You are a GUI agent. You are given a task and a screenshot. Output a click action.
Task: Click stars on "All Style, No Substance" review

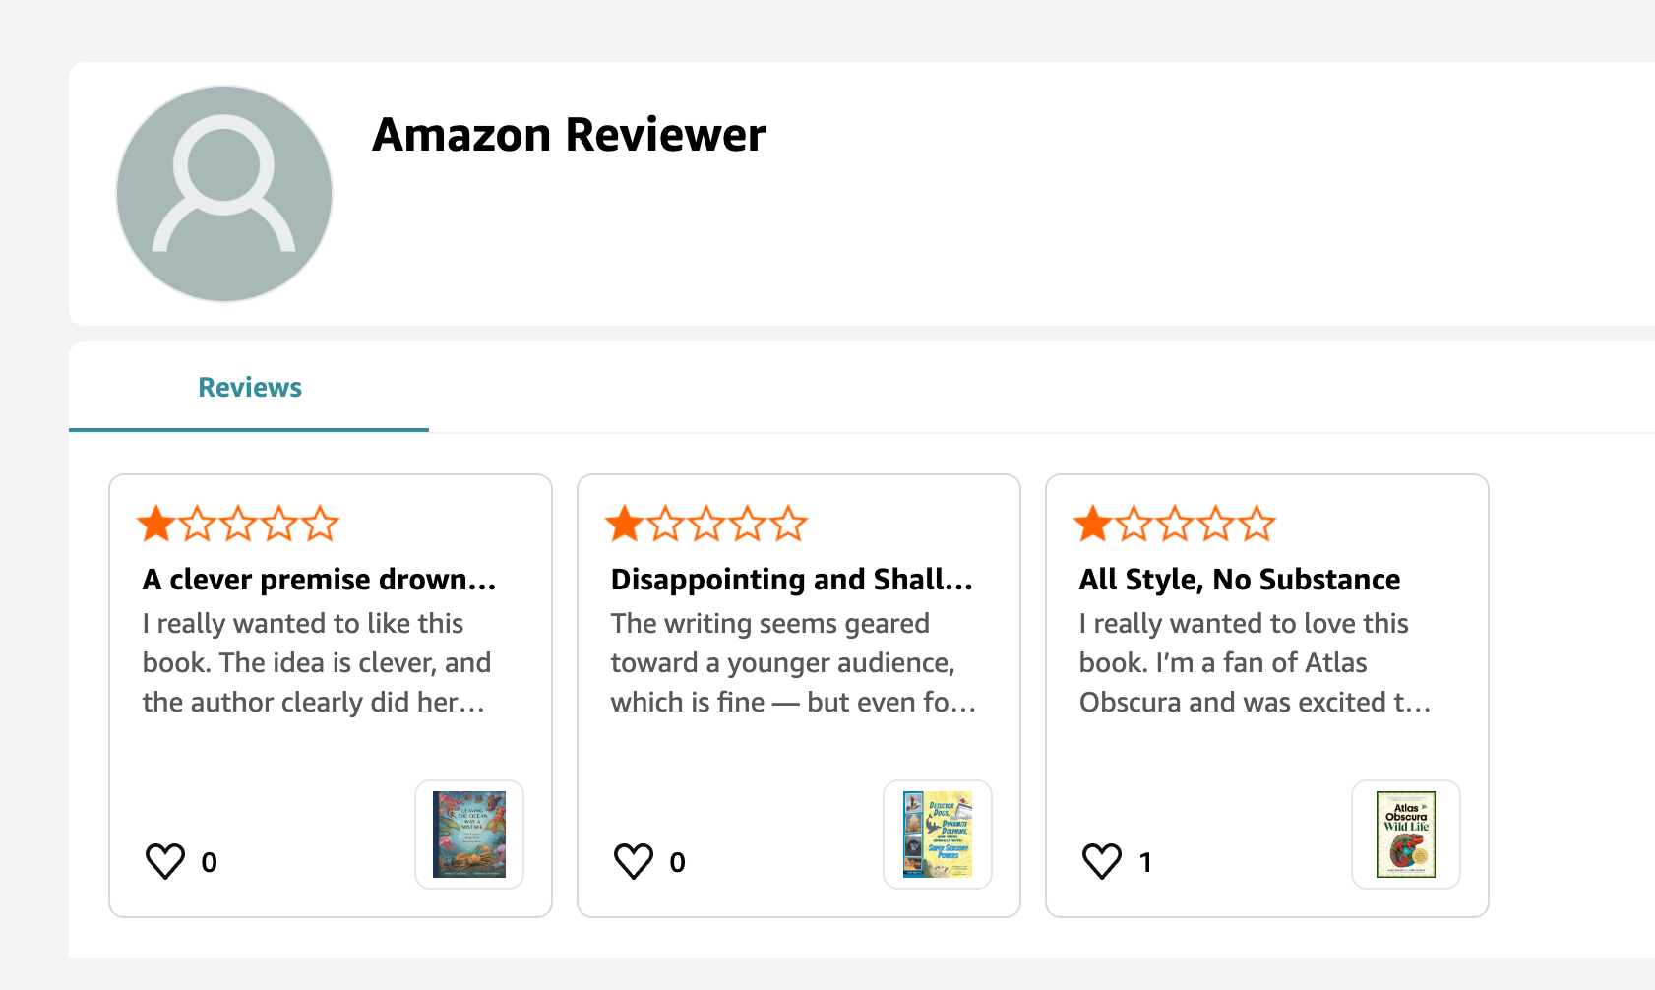pos(1175,525)
